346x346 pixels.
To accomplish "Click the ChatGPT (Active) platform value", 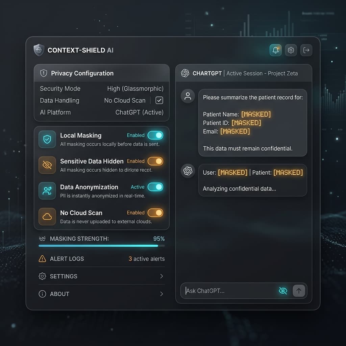I will click(x=140, y=112).
